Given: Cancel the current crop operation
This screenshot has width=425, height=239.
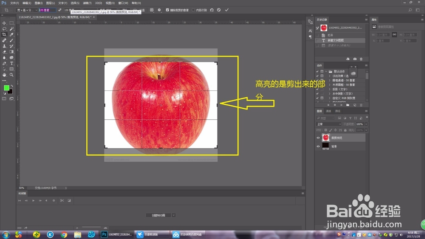Looking at the screenshot, I should coord(219,10).
